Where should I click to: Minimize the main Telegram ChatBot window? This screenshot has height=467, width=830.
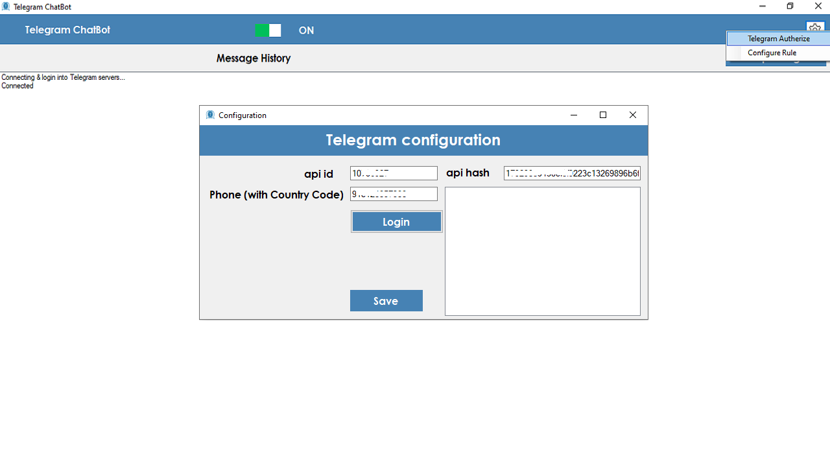(763, 6)
